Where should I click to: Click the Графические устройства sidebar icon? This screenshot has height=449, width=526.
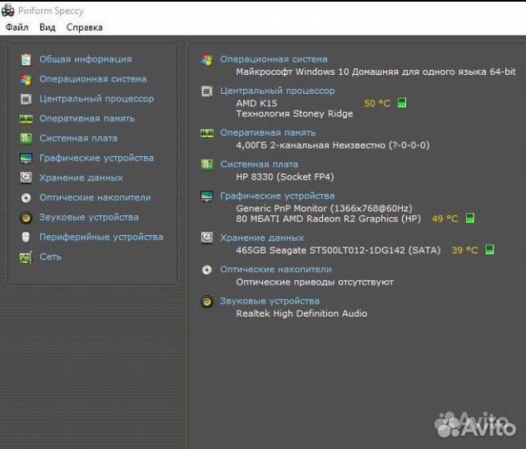click(26, 158)
